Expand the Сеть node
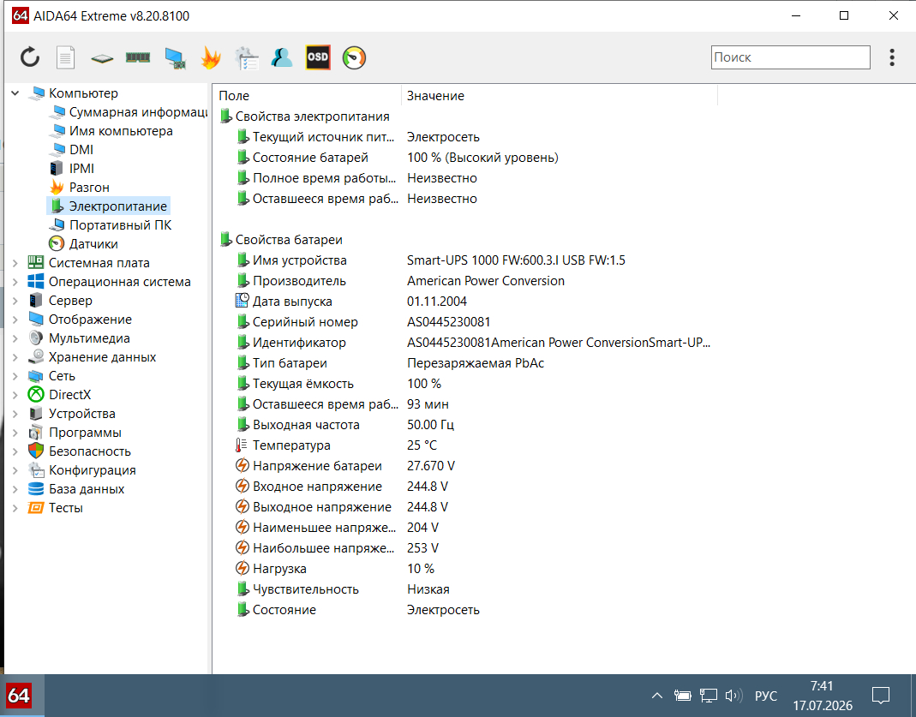Viewport: 916px width, 717px height. (15, 375)
